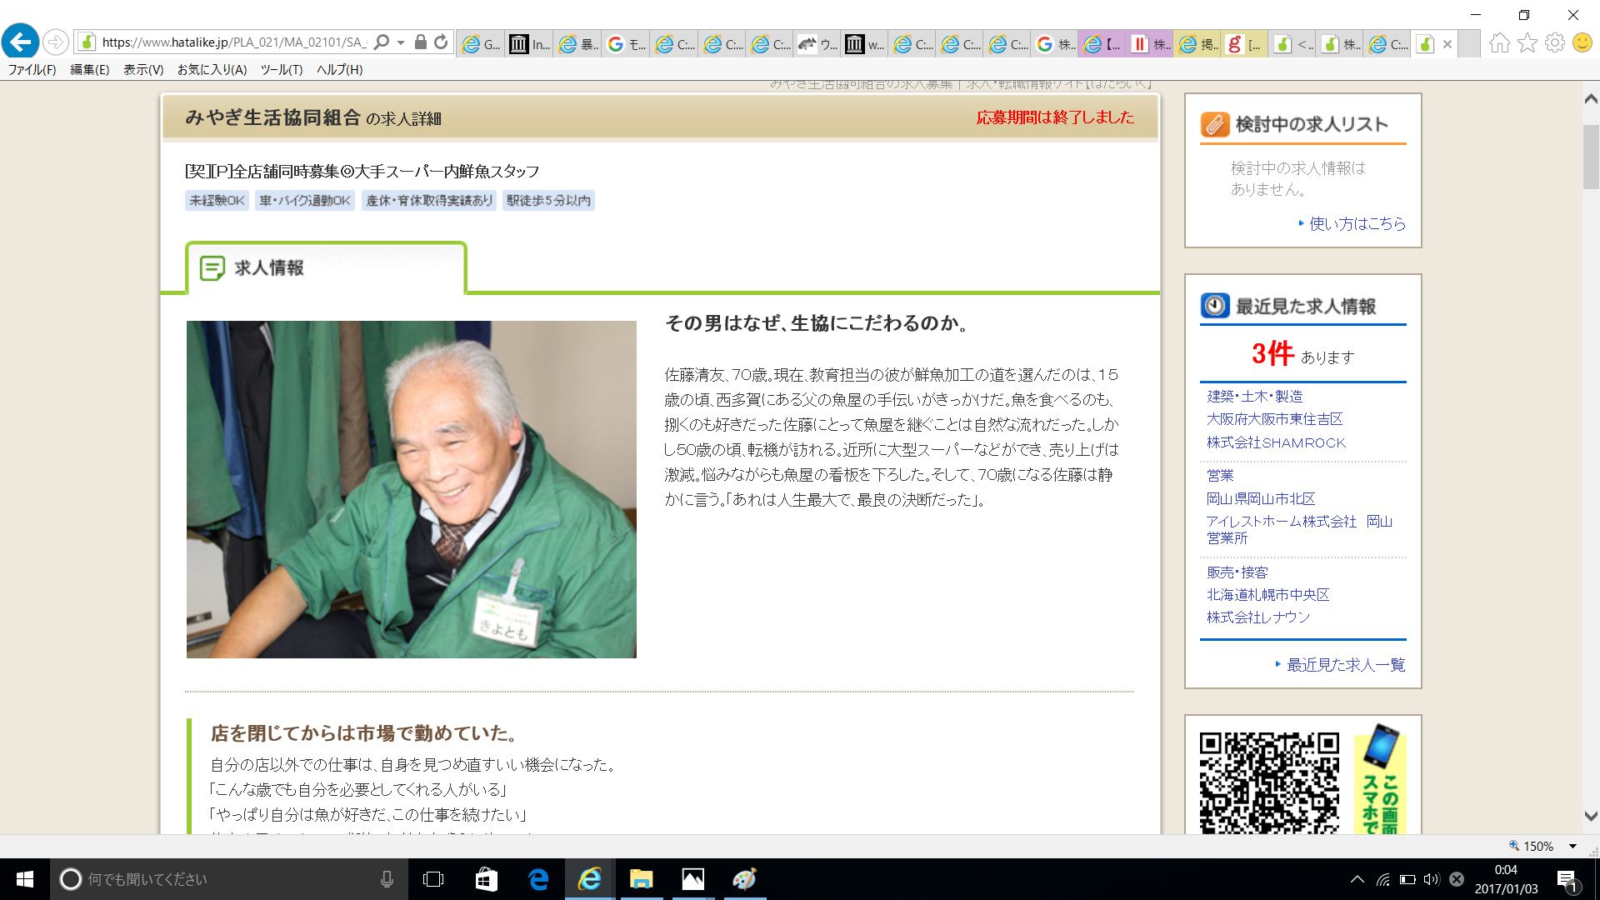This screenshot has height=900, width=1600.
Task: Open the お気に入り(A) menu
Action: pyautogui.click(x=212, y=69)
